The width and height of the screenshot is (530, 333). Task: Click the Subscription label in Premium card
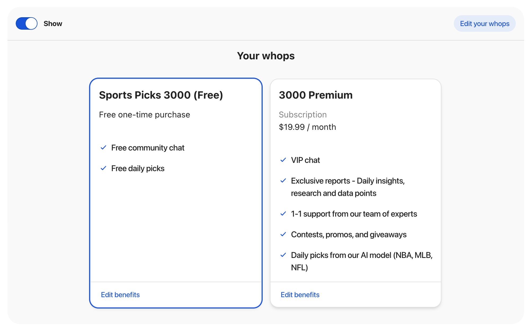(x=302, y=115)
